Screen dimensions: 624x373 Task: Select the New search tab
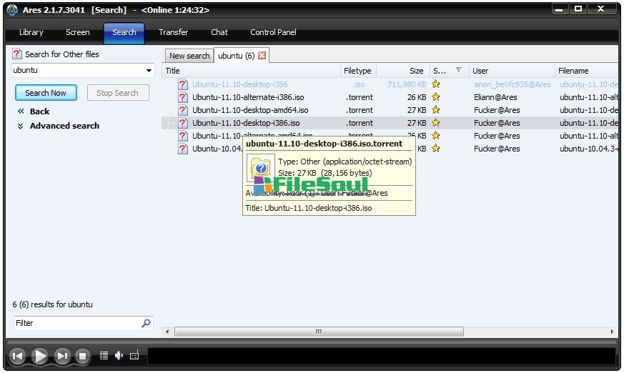click(x=189, y=56)
